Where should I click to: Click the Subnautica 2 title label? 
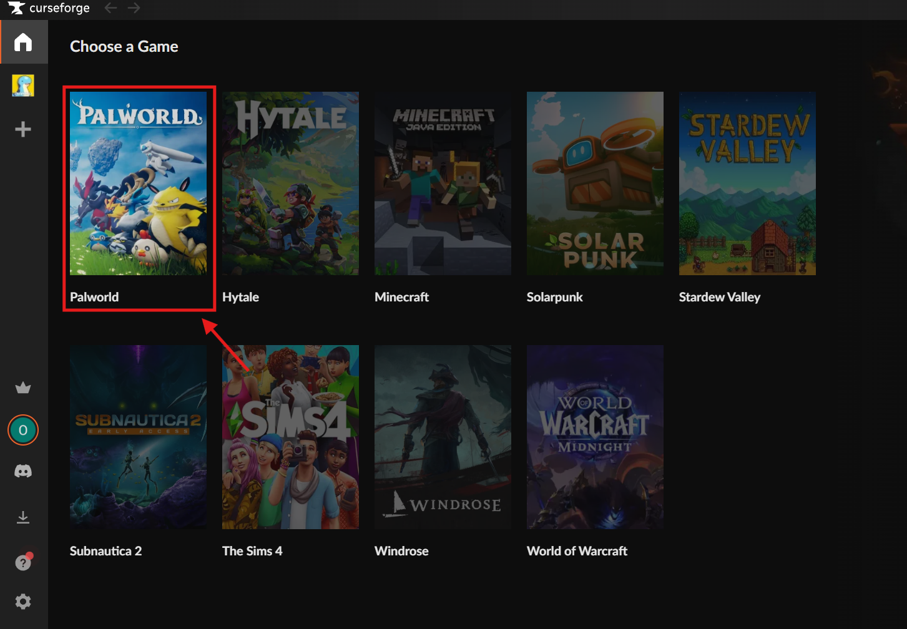click(105, 551)
